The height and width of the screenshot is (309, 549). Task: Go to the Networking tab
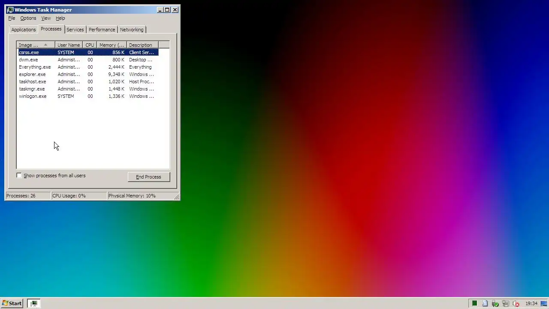click(132, 30)
